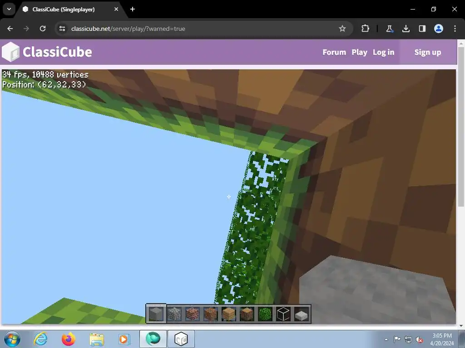Screen dimensions: 465x348
Task: Select the brick block hotbar slot
Action: (x=192, y=314)
